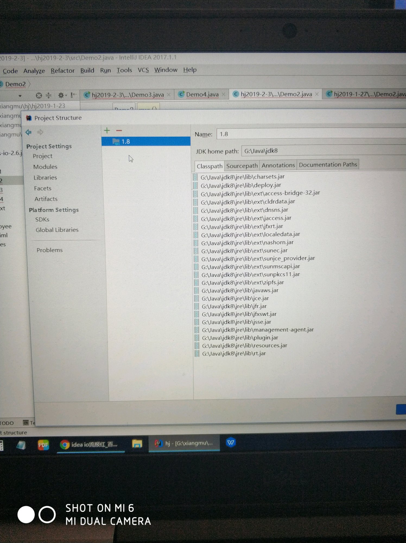Select the cldrdata.jar classpath entry
The height and width of the screenshot is (543, 406).
point(248,202)
